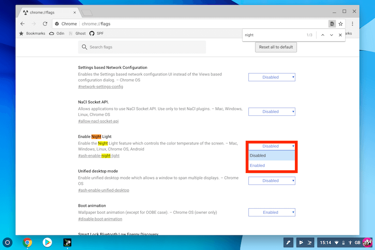Follow the #ash-enable-night-light link
375x250 pixels.
pyautogui.click(x=99, y=156)
